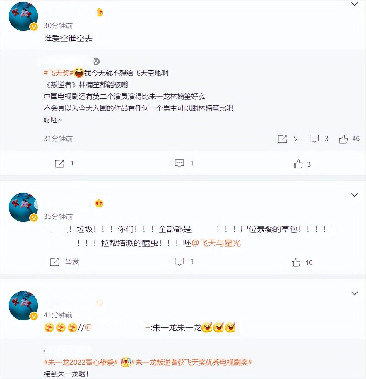Screen dimensions: 366x379
Task: Open the #飞天奖# hashtag link
Action: (x=59, y=73)
